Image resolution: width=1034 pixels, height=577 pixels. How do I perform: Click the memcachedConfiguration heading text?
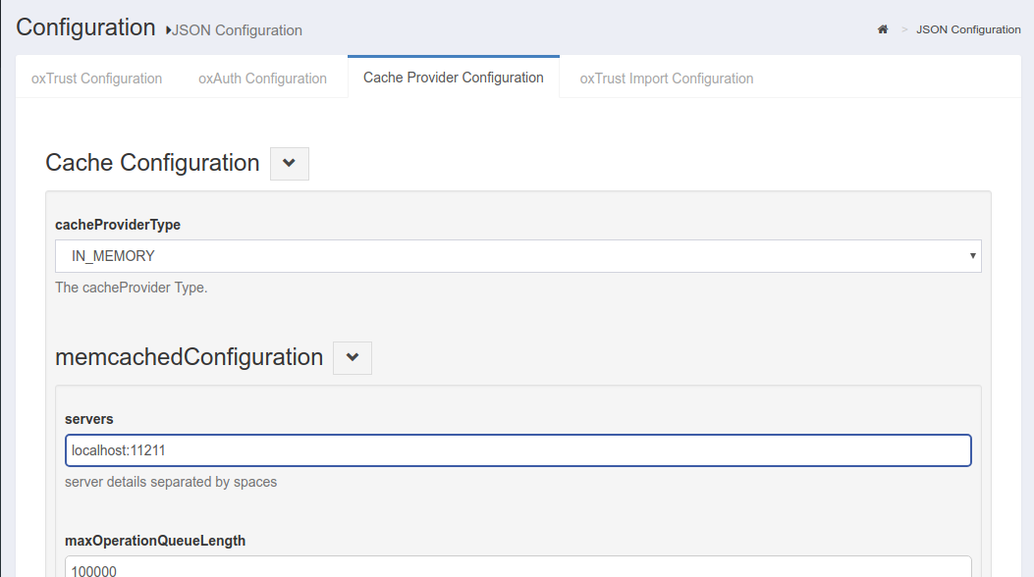(x=189, y=357)
